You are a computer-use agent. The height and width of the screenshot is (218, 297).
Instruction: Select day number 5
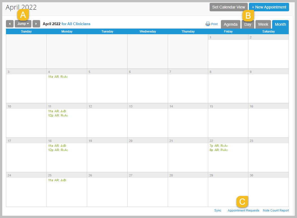pos(89,72)
